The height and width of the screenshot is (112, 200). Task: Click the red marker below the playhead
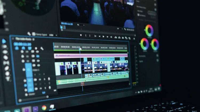[82, 84]
